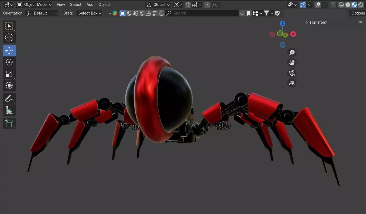366x214 pixels.
Task: Select the Add Cube tool
Action: pos(9,123)
